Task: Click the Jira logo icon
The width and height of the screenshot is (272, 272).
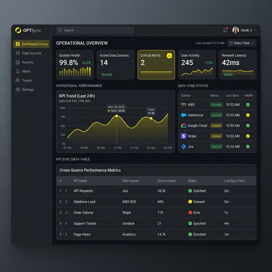Action: point(184,147)
